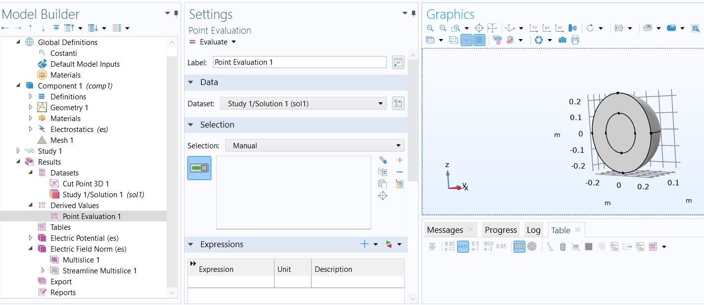Image resolution: width=704 pixels, height=305 pixels.
Task: Select Electrostatics (es) in the model tree
Action: point(79,130)
